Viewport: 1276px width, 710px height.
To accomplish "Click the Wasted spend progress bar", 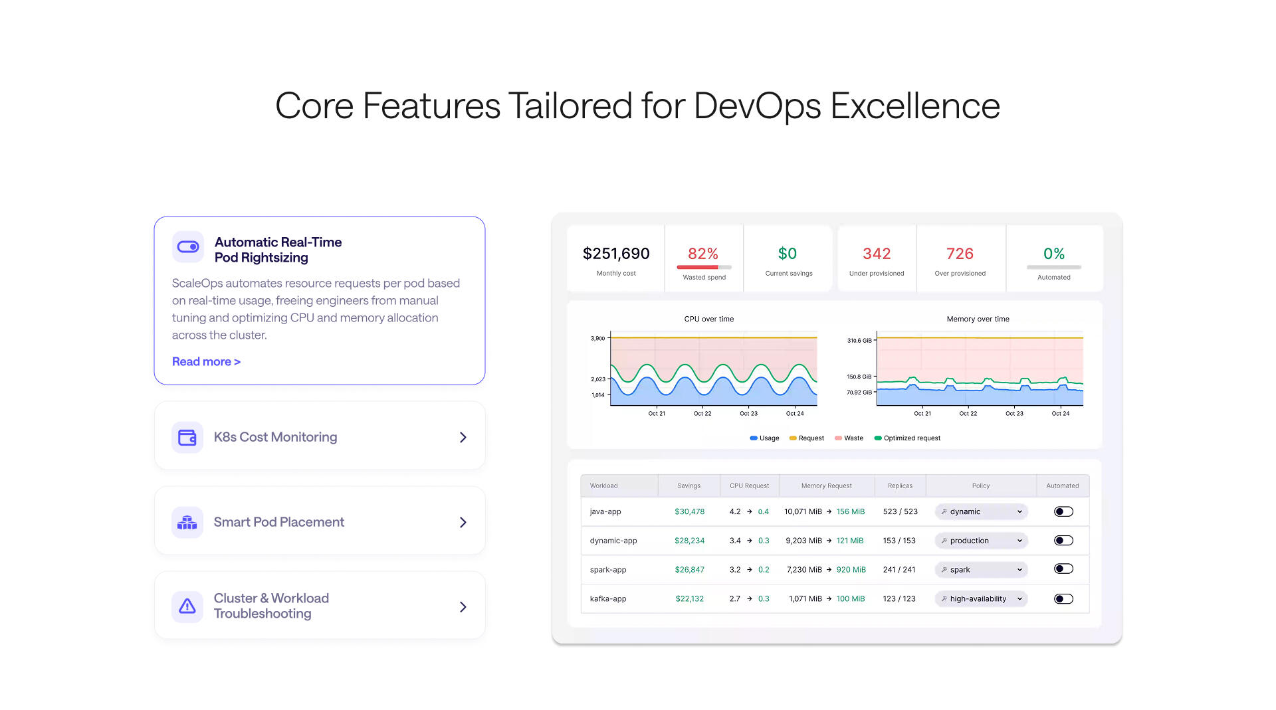I will click(704, 267).
